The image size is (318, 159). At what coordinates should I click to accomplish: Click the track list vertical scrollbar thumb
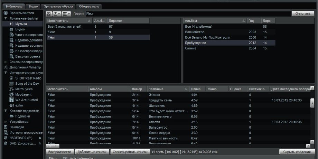pos(312,103)
